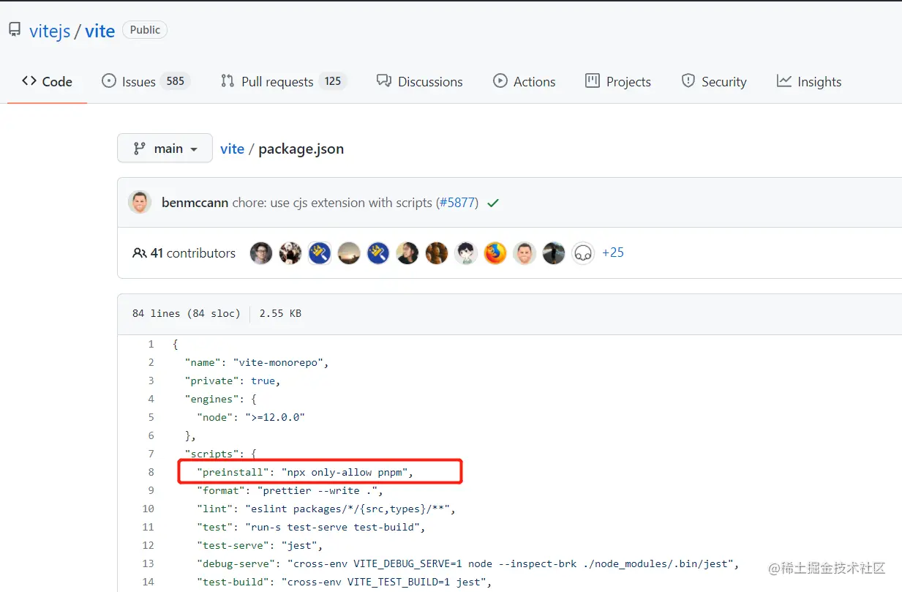
Task: Open the vitejs organization link
Action: [50, 31]
